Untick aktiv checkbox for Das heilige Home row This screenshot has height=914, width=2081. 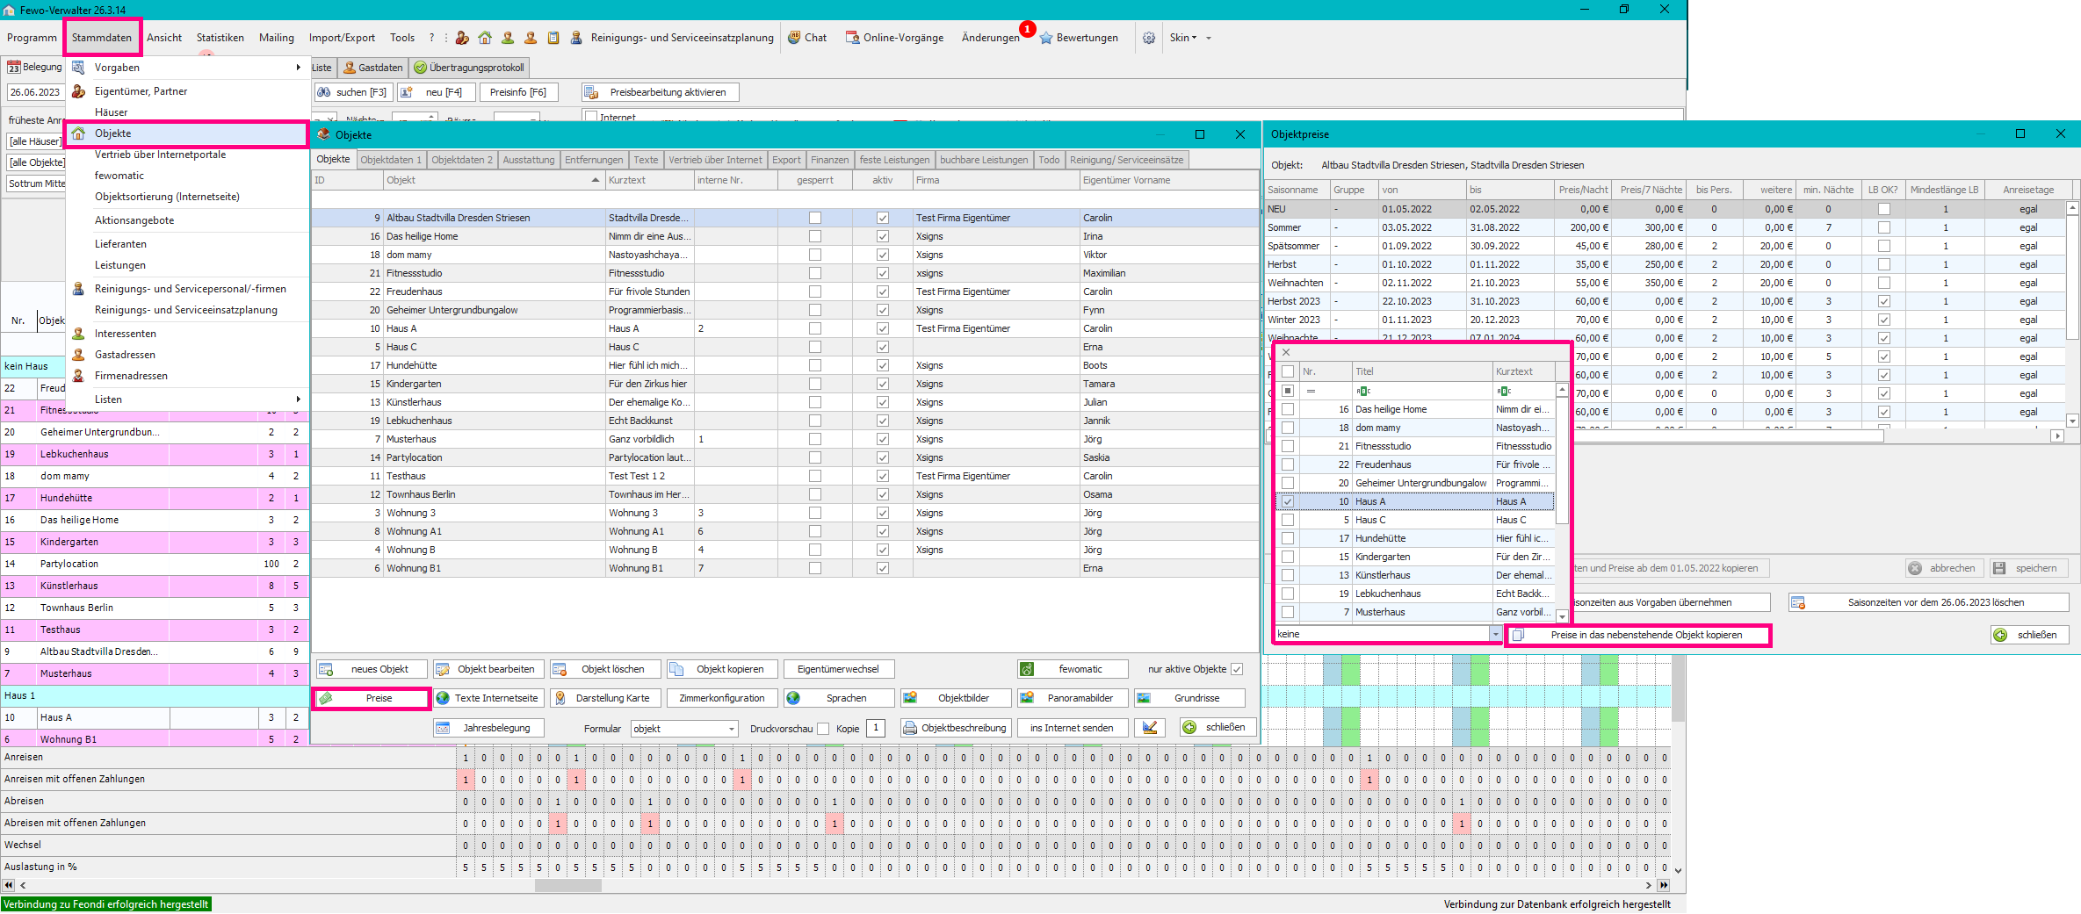tap(883, 236)
